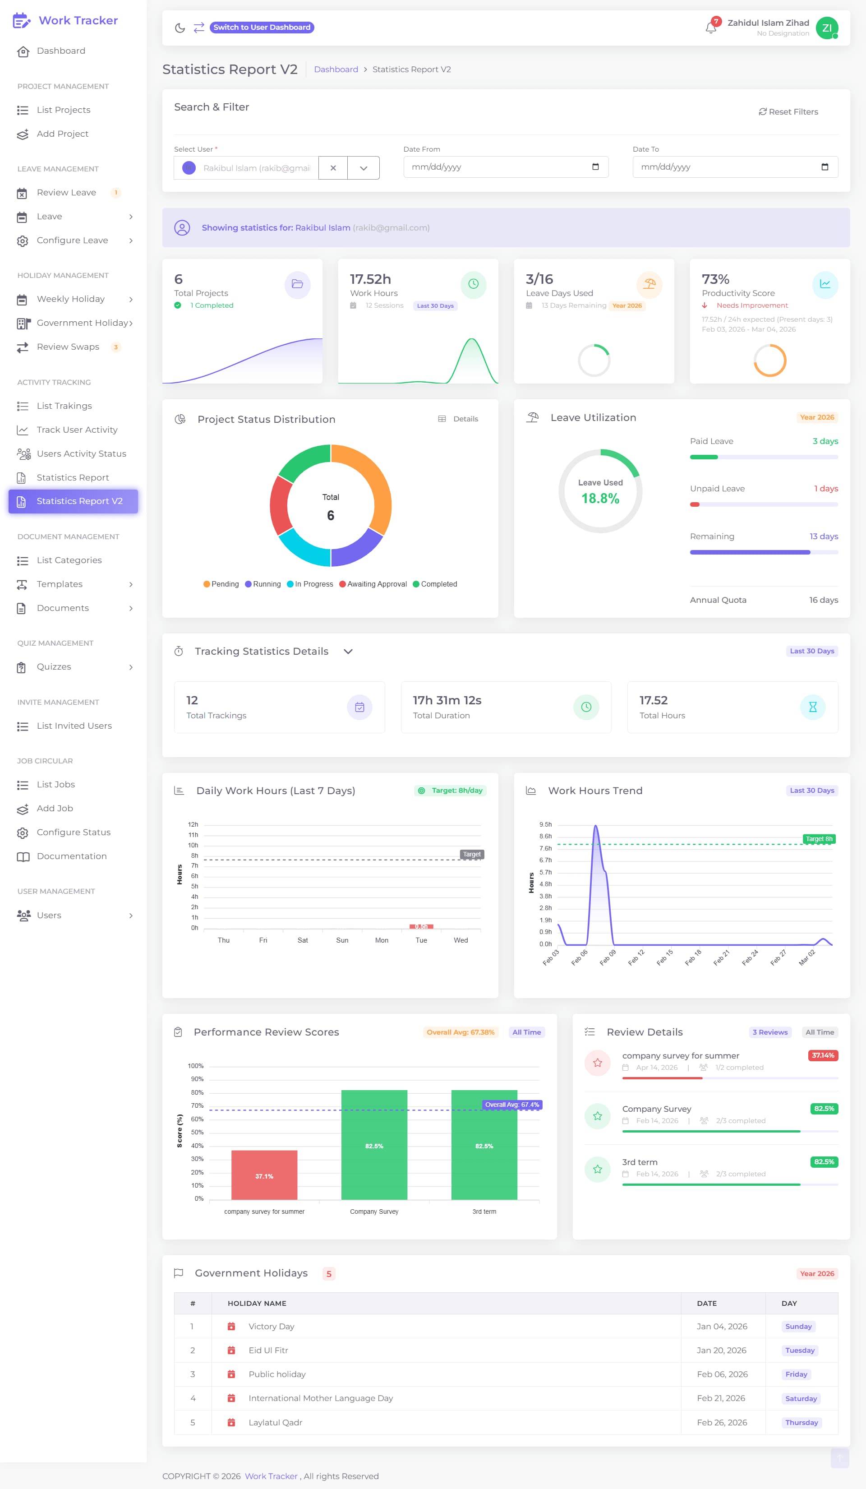Screen dimensions: 866x1489
Task: Click the swap arrows icon in header
Action: point(199,28)
